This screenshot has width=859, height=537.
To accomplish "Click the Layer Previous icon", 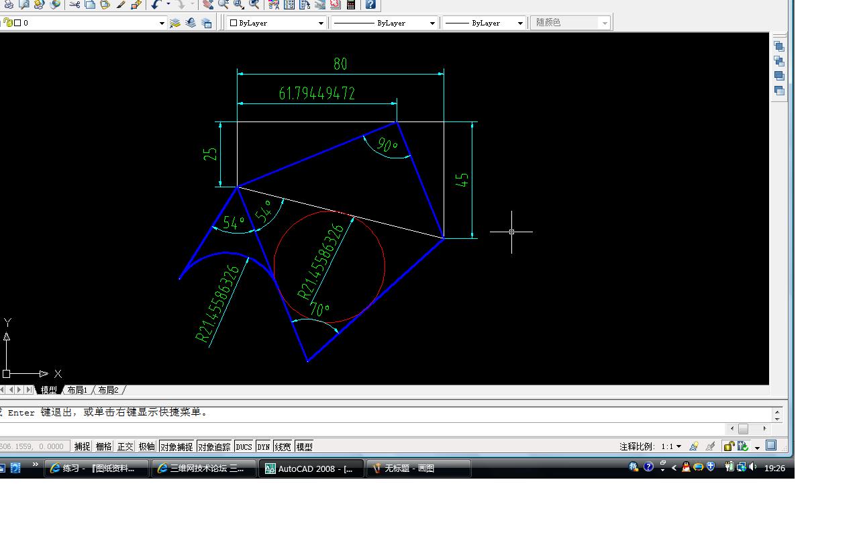I will (x=191, y=23).
